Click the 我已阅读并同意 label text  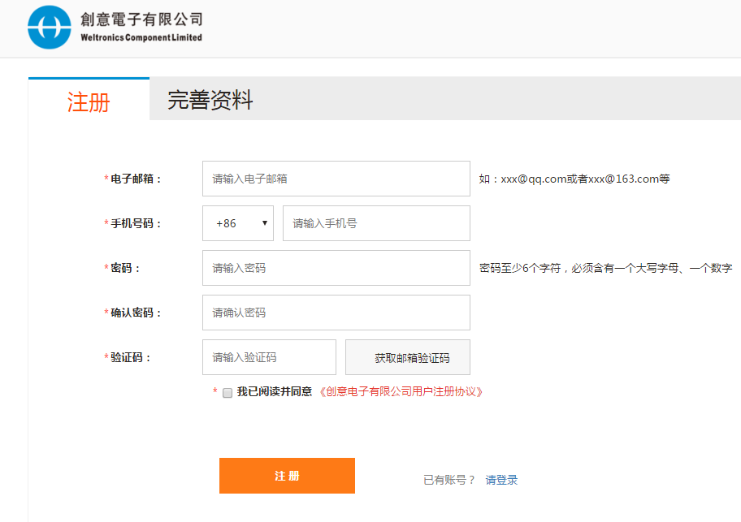(x=274, y=391)
